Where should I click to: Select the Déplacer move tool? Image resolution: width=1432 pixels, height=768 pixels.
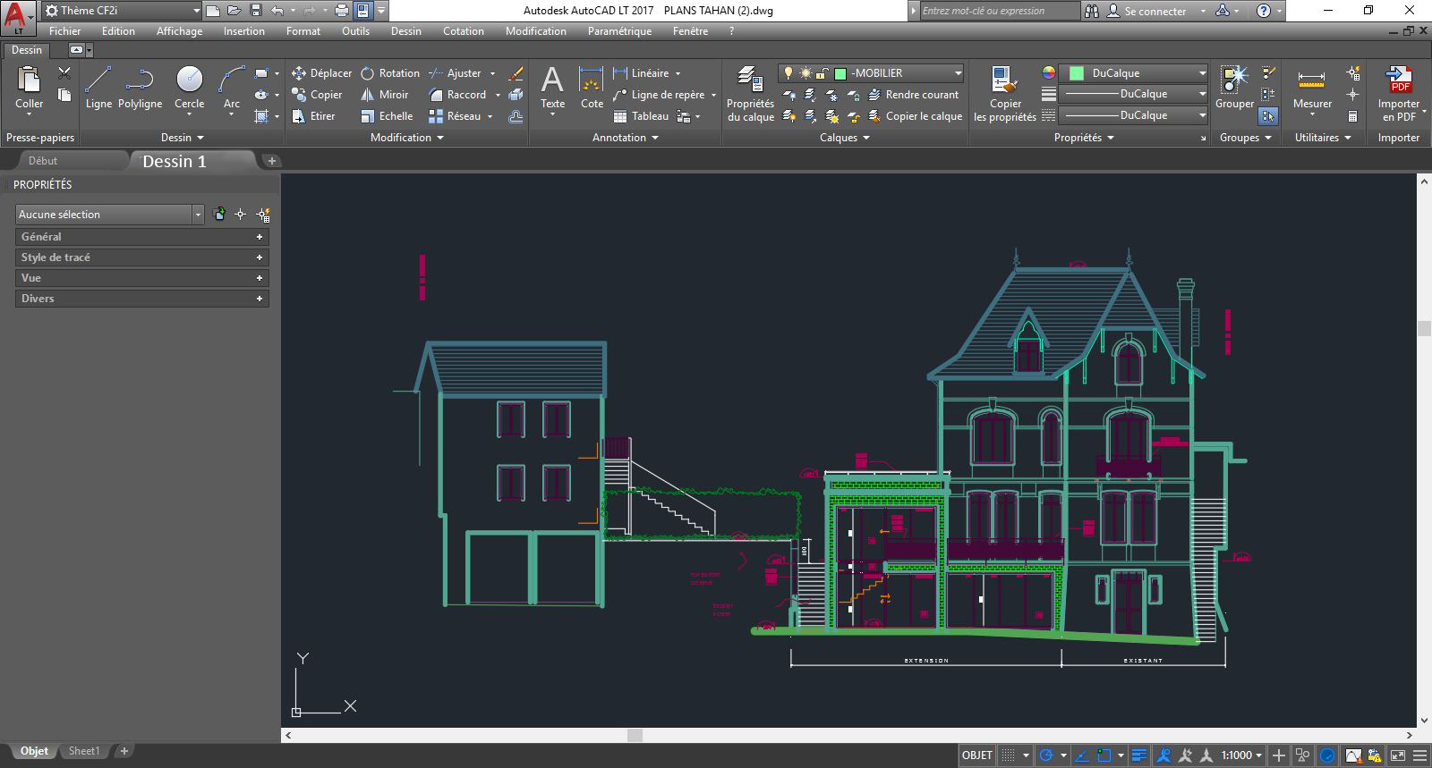coord(322,73)
